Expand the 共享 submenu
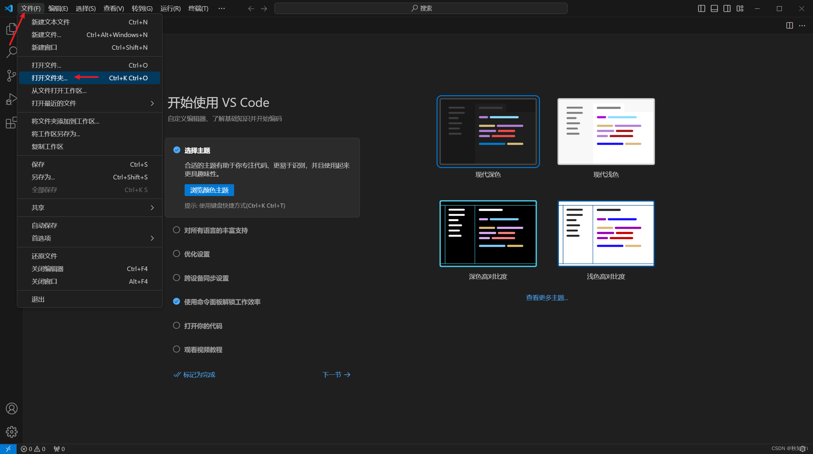 [x=89, y=208]
